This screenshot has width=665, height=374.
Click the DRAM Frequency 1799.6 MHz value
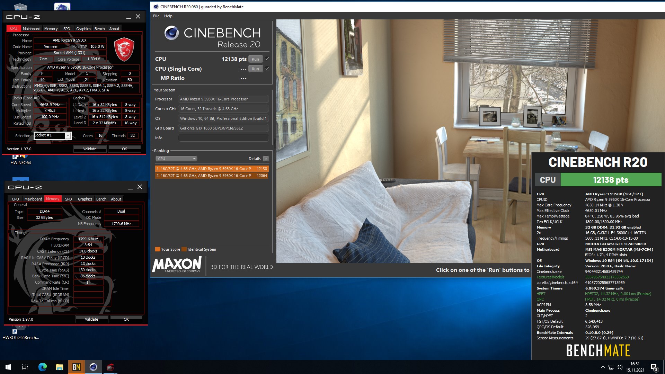[88, 239]
